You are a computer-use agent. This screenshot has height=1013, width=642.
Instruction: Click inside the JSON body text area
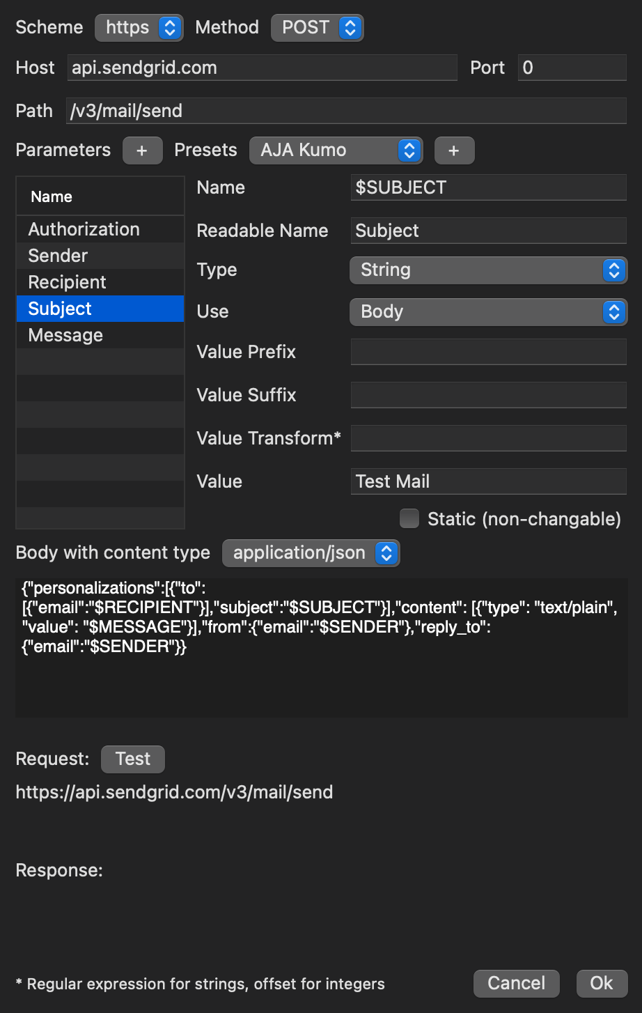click(322, 648)
